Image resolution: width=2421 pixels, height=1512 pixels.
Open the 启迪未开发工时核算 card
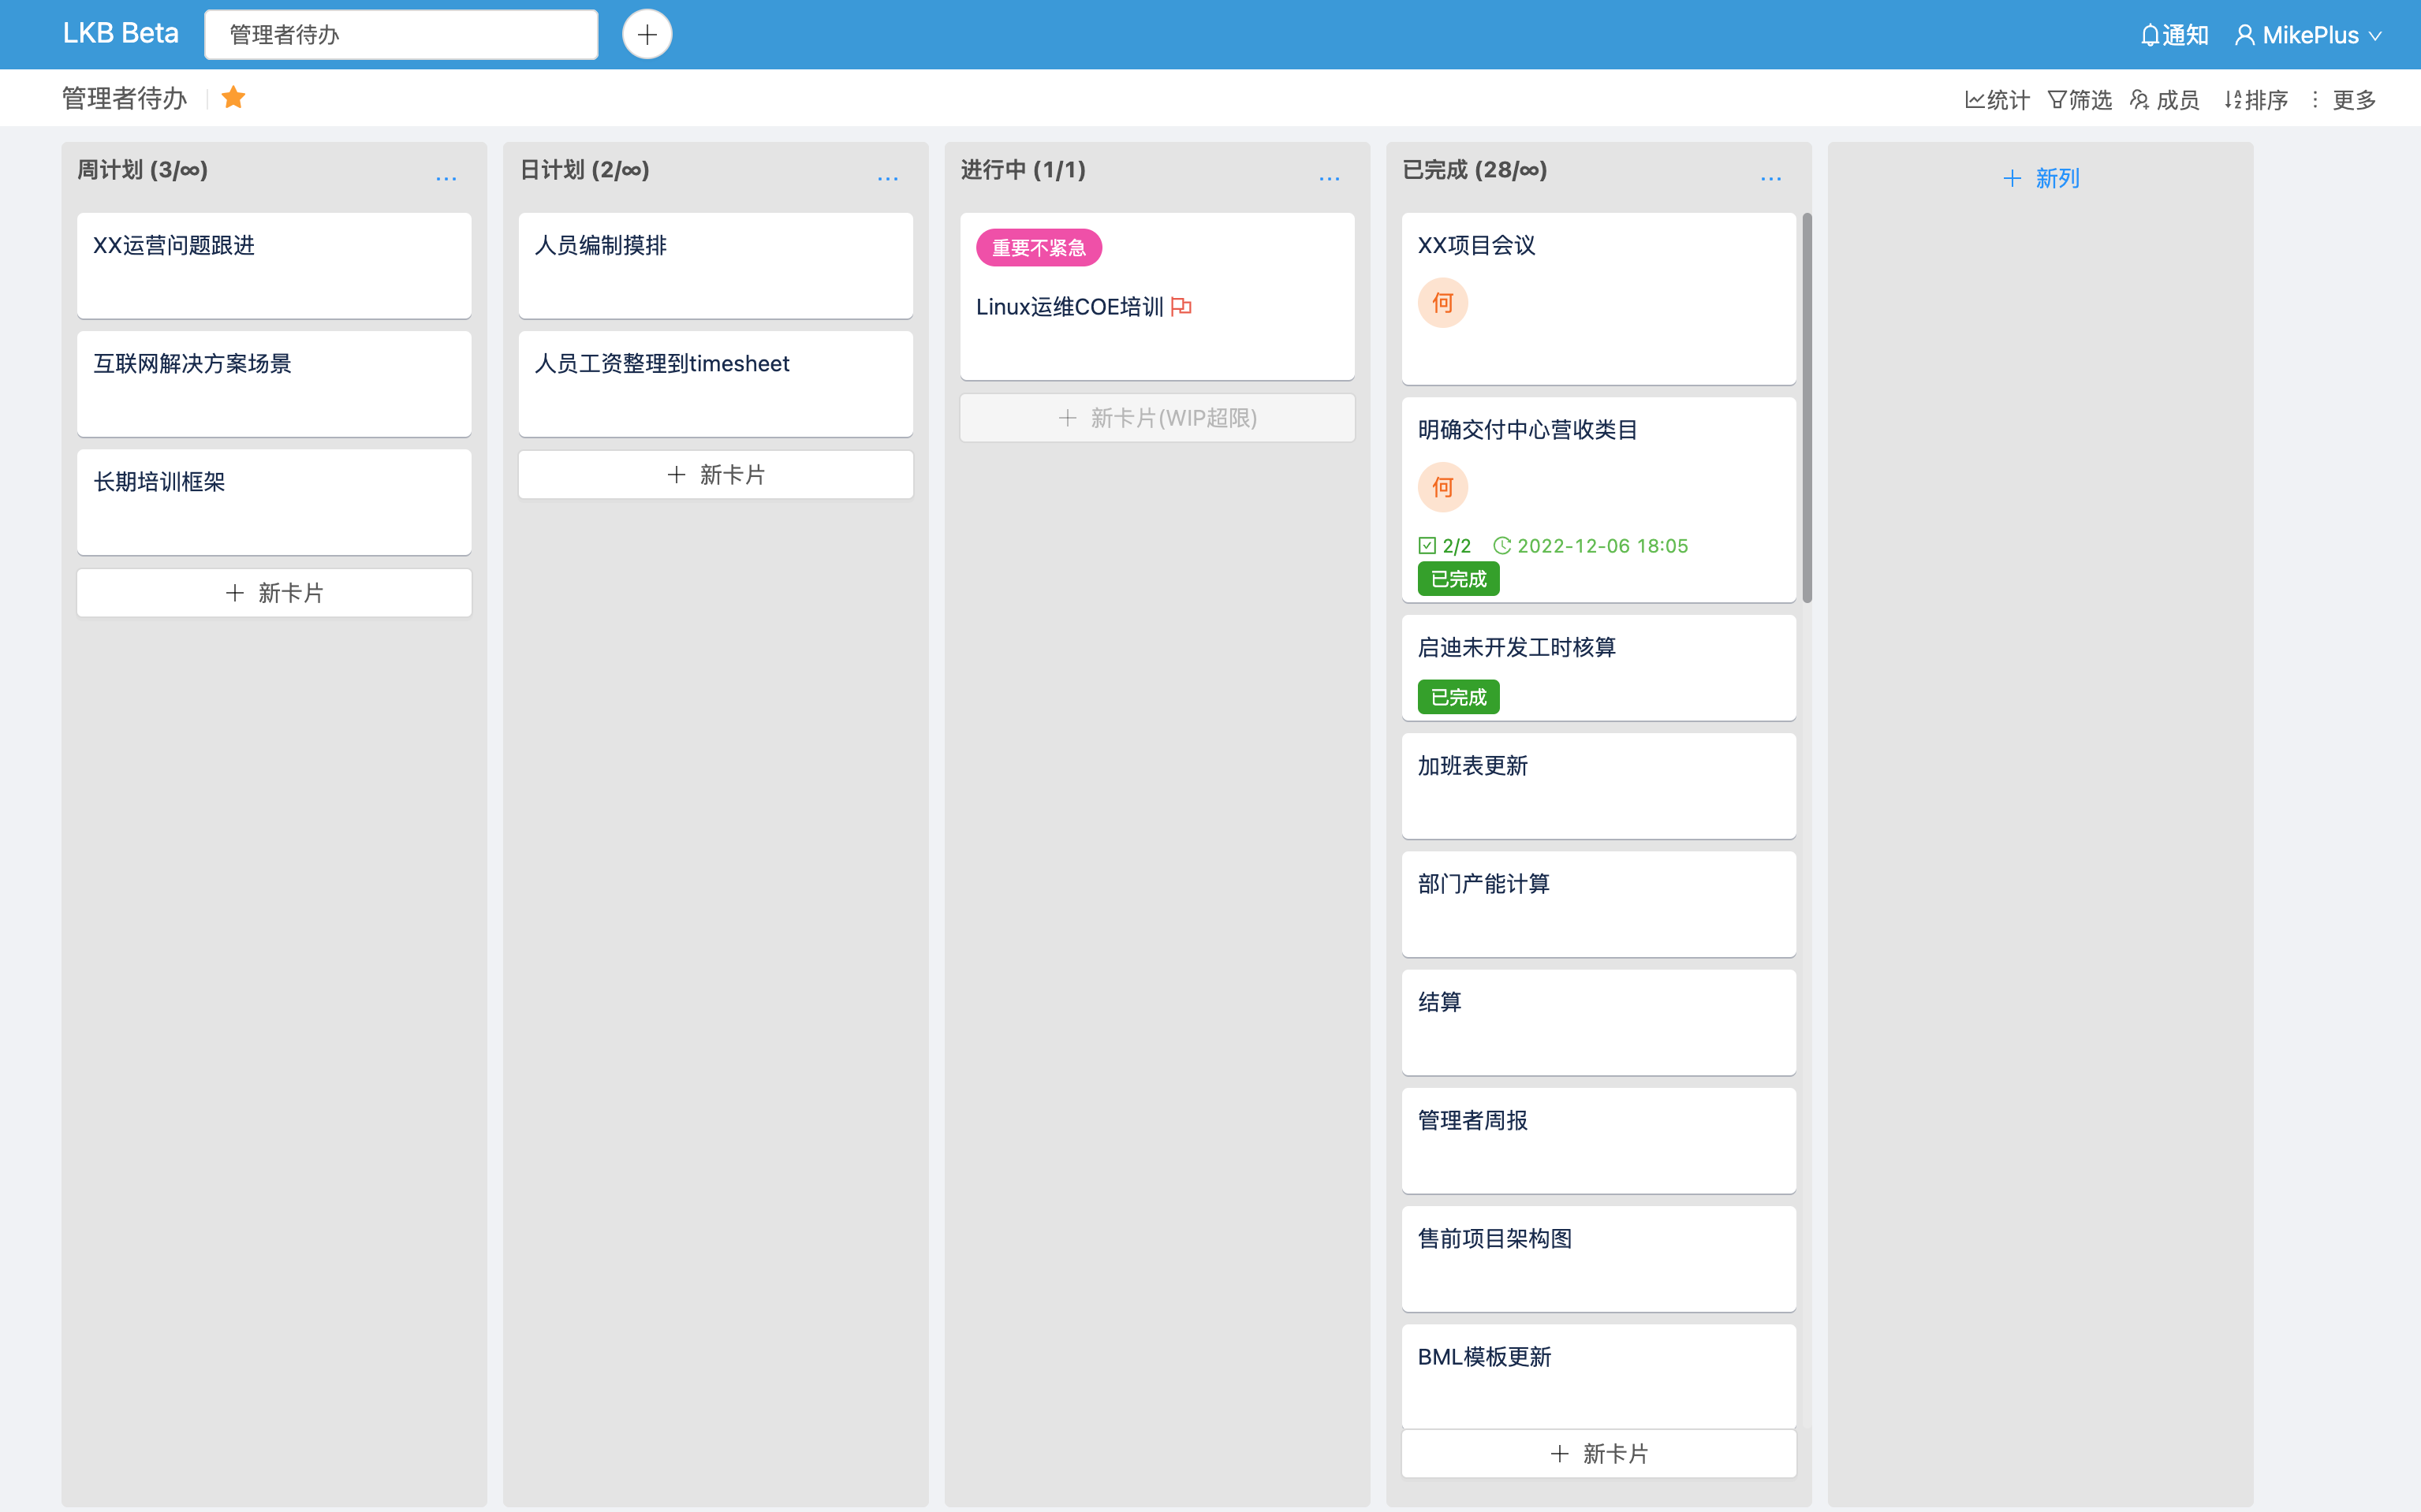[1598, 668]
